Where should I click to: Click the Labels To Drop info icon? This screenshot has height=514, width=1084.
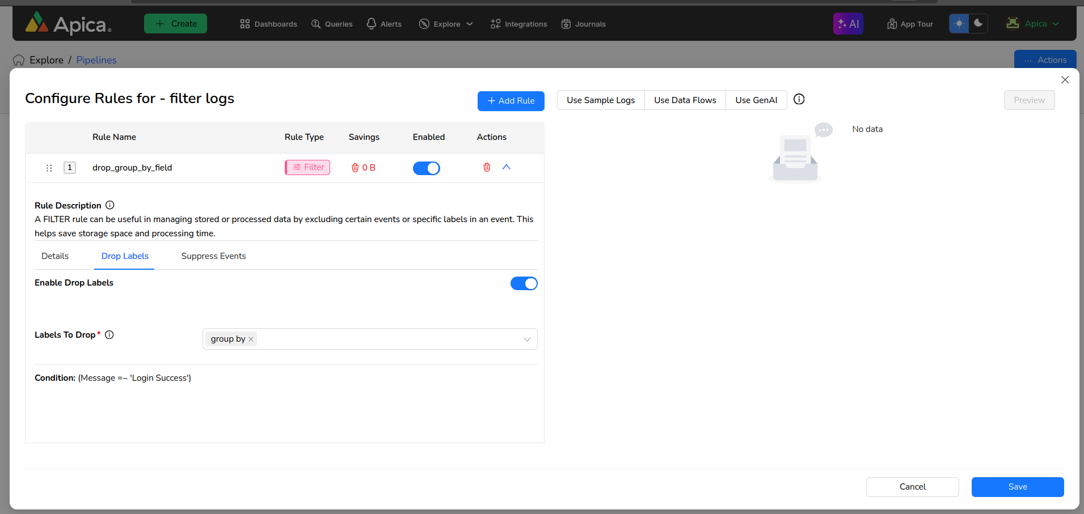[x=109, y=335]
